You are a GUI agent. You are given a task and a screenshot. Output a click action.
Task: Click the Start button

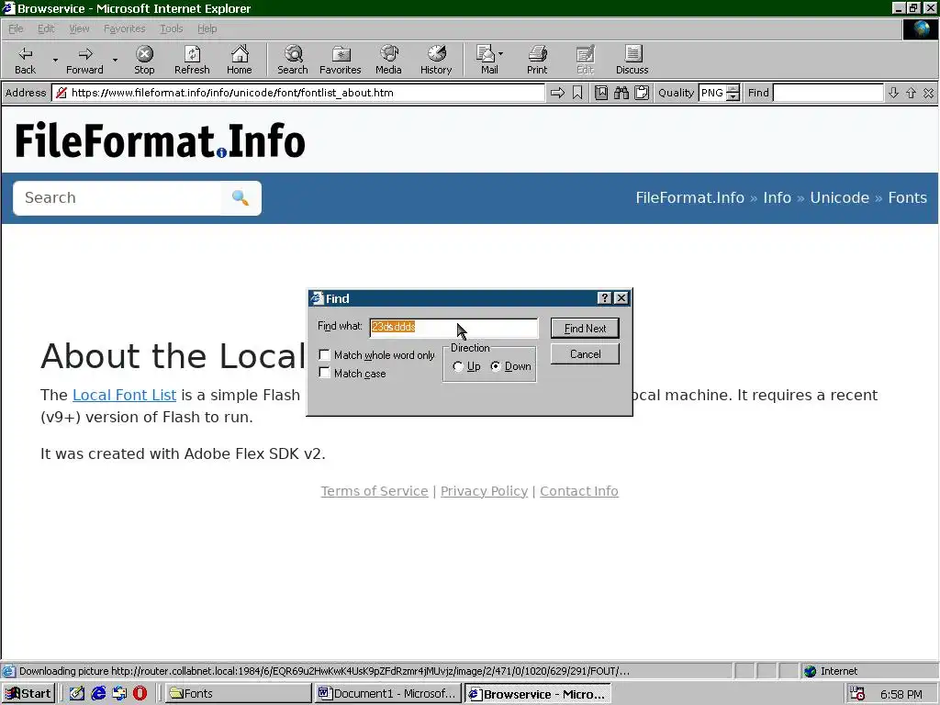[x=28, y=694]
